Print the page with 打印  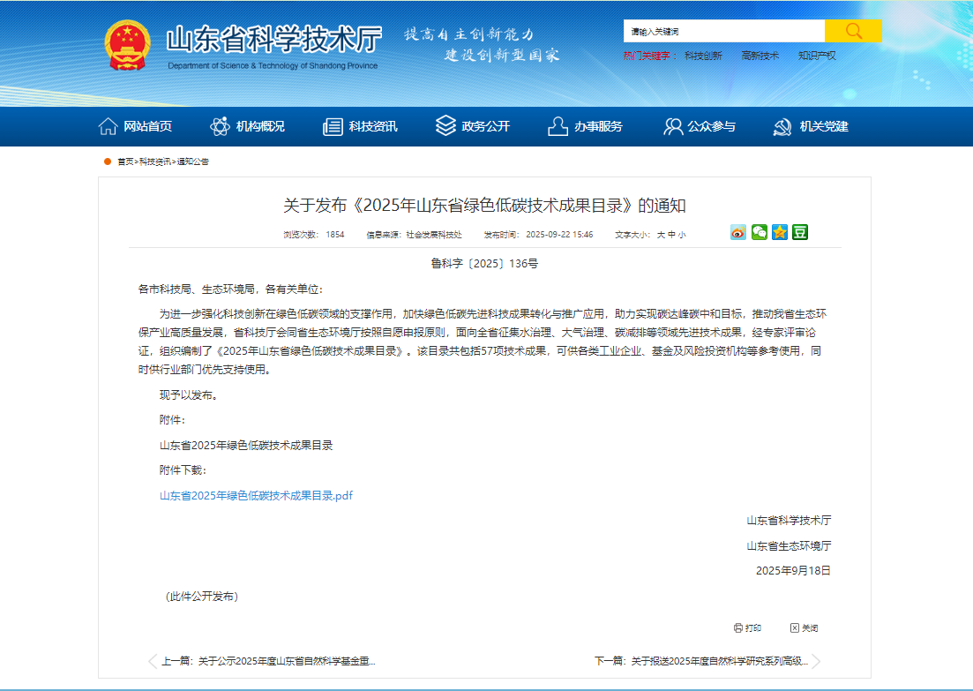click(x=747, y=628)
